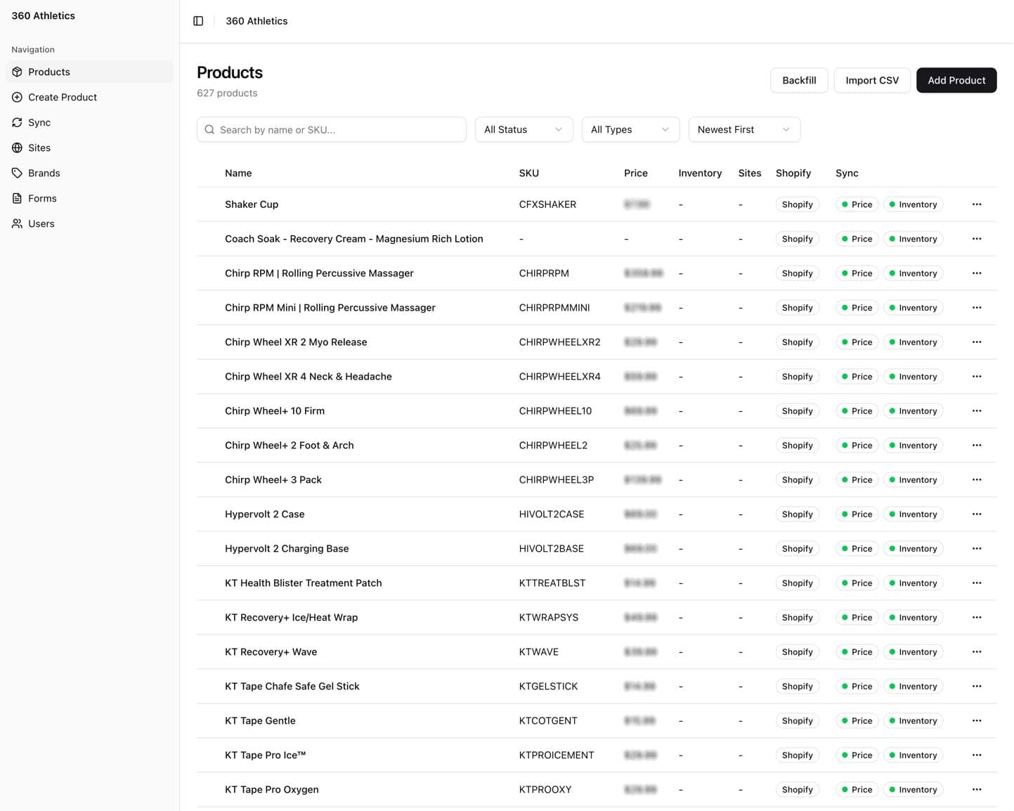Viewport: 1014px width, 811px height.
Task: Open actions menu for Chirp Wheel+ 10 Firm
Action: (977, 411)
